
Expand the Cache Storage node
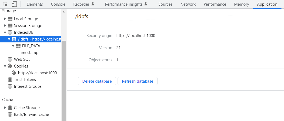coord(5,108)
